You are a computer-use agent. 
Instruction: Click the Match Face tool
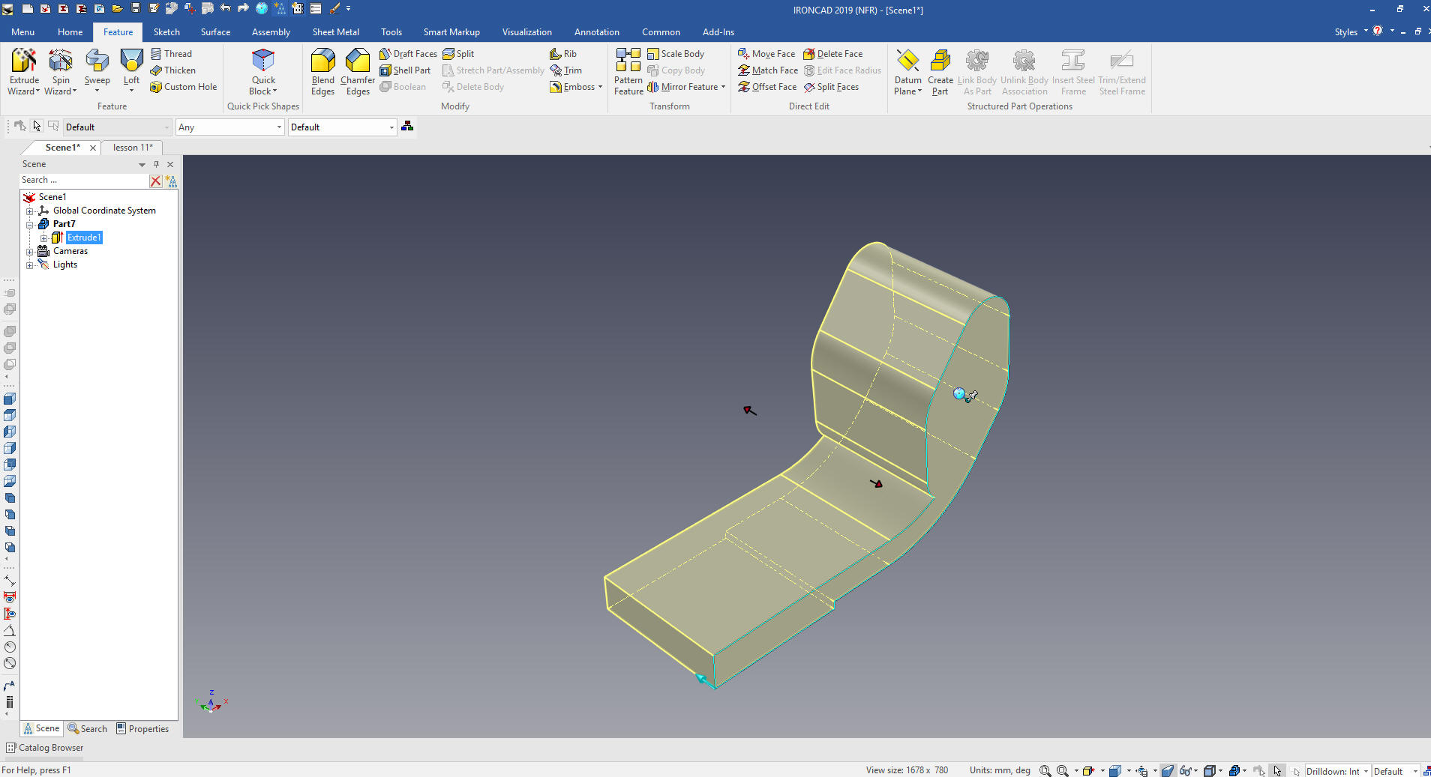click(768, 70)
